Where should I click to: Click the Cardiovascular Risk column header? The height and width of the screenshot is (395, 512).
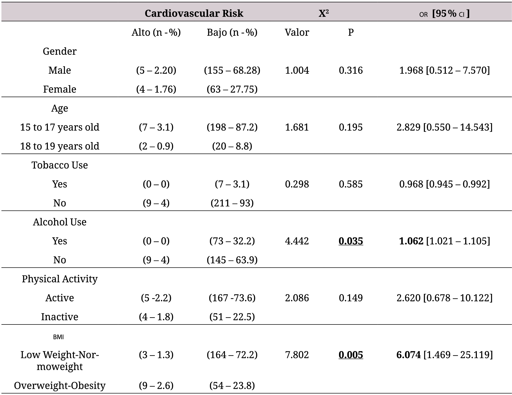(194, 13)
